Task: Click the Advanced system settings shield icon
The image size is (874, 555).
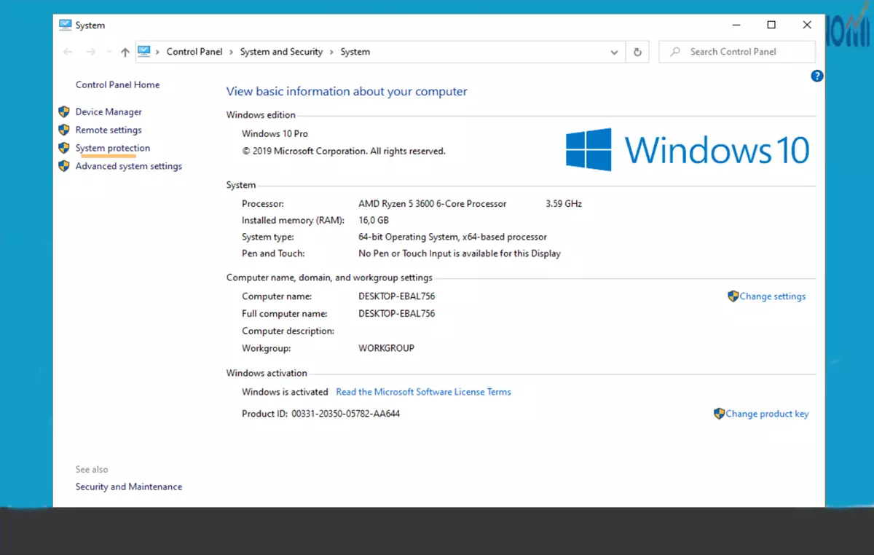Action: tap(64, 166)
